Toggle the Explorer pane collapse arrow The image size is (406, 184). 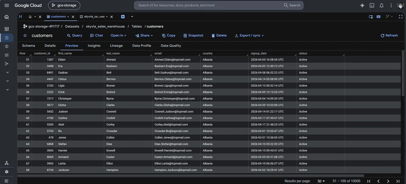[21, 17]
